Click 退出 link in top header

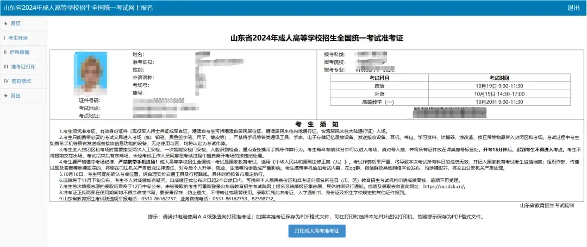pos(573,8)
